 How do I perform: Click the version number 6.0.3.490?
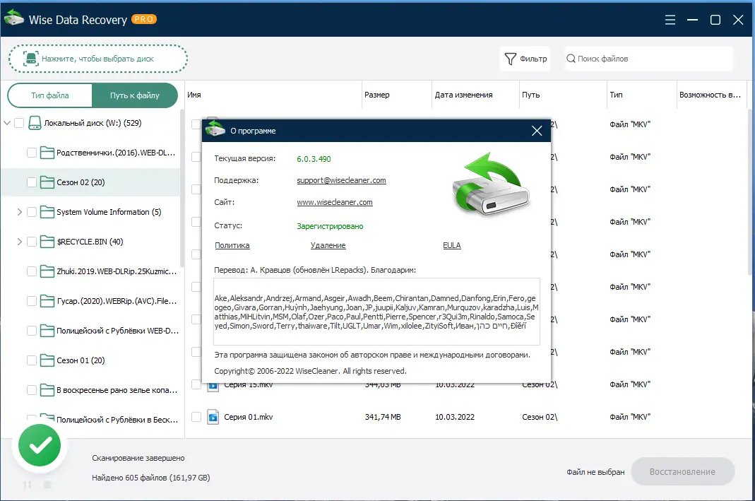click(x=314, y=159)
